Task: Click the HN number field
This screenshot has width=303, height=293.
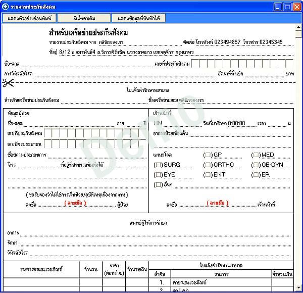Action: point(182,124)
